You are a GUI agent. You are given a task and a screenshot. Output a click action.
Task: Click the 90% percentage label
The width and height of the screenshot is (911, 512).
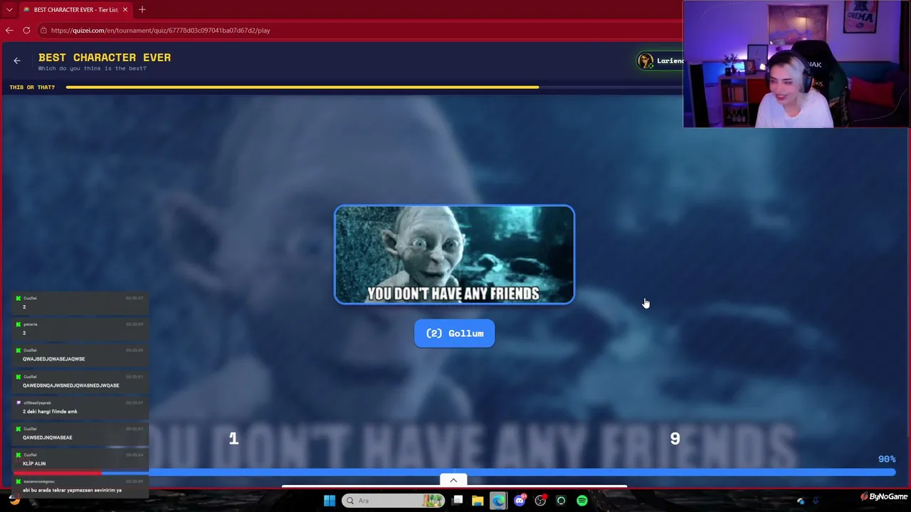(x=887, y=459)
